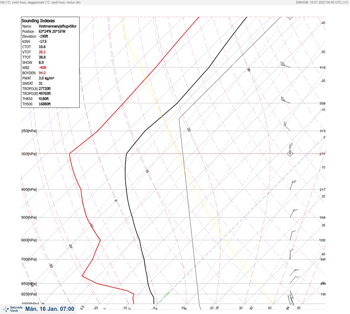Click TH850 value 4180ft
The height and width of the screenshot is (314, 350).
[x=44, y=99]
